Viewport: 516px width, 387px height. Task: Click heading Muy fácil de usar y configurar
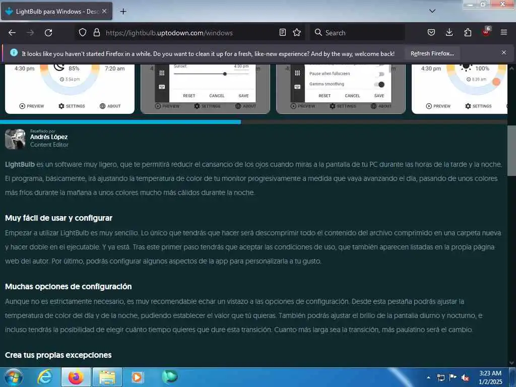tap(58, 218)
